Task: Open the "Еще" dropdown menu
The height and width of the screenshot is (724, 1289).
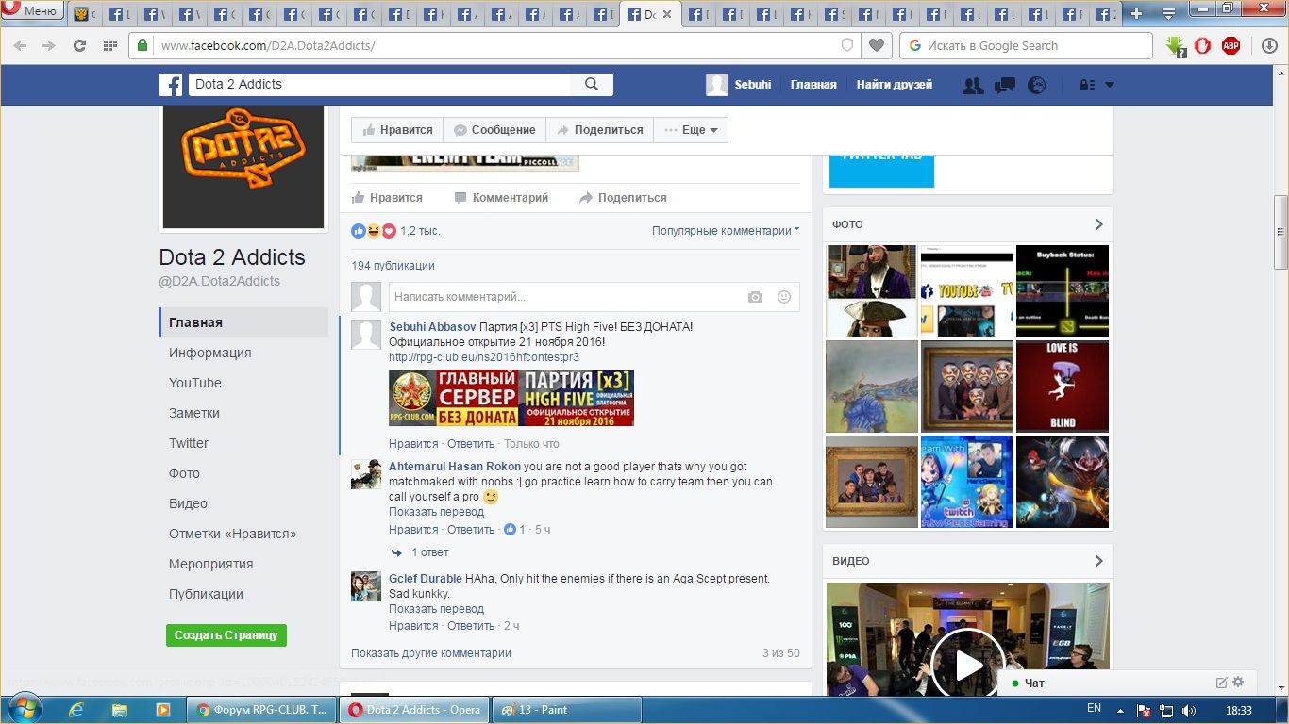Action: tap(691, 130)
